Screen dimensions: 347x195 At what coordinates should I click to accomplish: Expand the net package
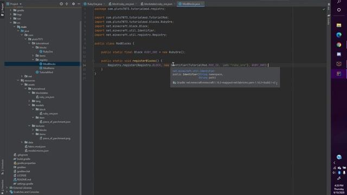click(22, 76)
